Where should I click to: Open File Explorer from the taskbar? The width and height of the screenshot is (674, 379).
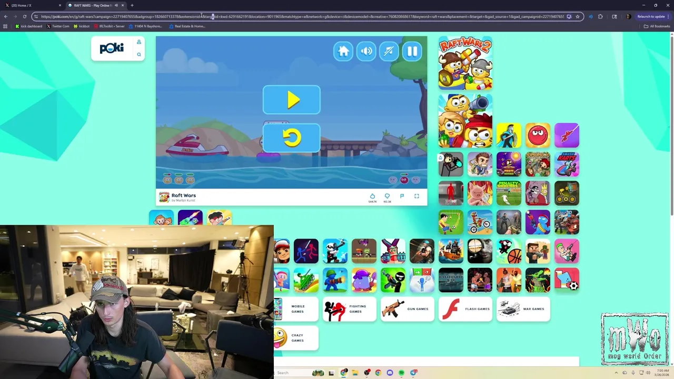pos(355,373)
